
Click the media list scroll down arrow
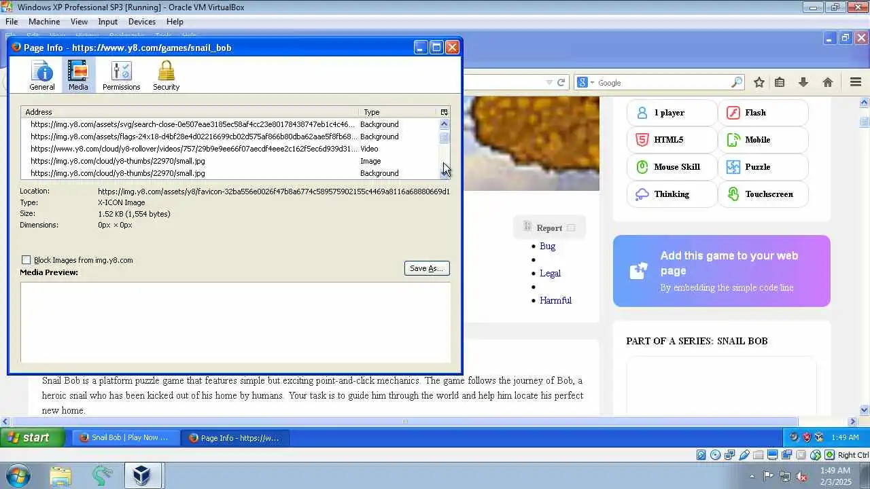444,173
